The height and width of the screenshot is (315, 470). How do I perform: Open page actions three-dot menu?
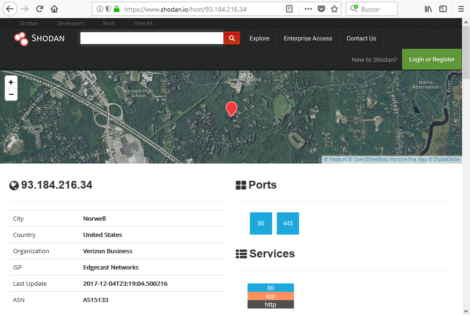pyautogui.click(x=308, y=9)
